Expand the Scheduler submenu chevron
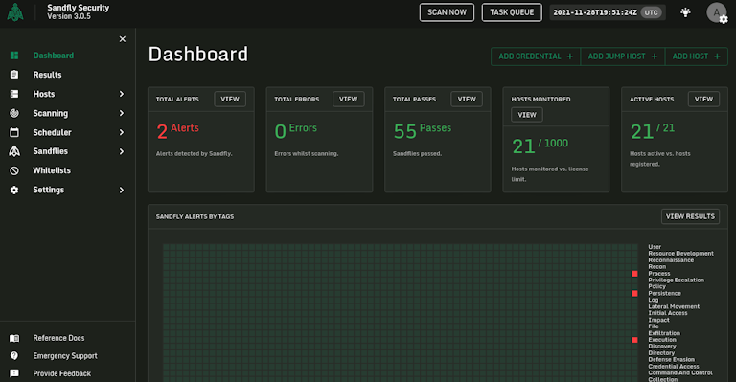Screen dimensions: 736x382 click(x=122, y=132)
